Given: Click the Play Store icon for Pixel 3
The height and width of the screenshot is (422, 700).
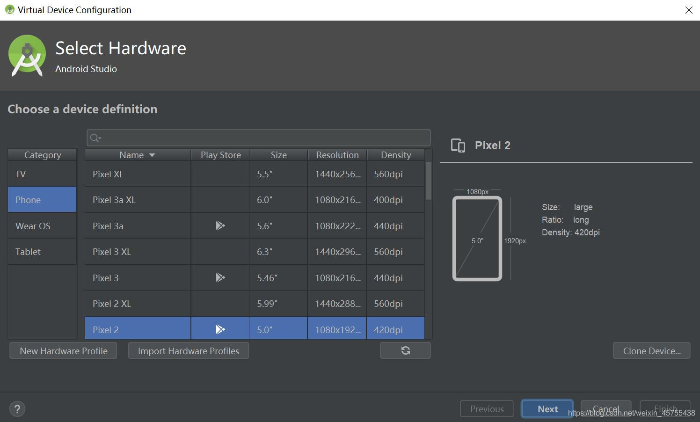Looking at the screenshot, I should (220, 278).
